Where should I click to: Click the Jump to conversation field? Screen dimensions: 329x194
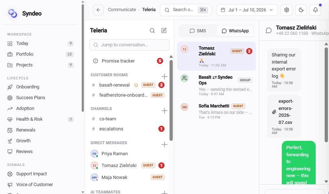pyautogui.click(x=129, y=45)
